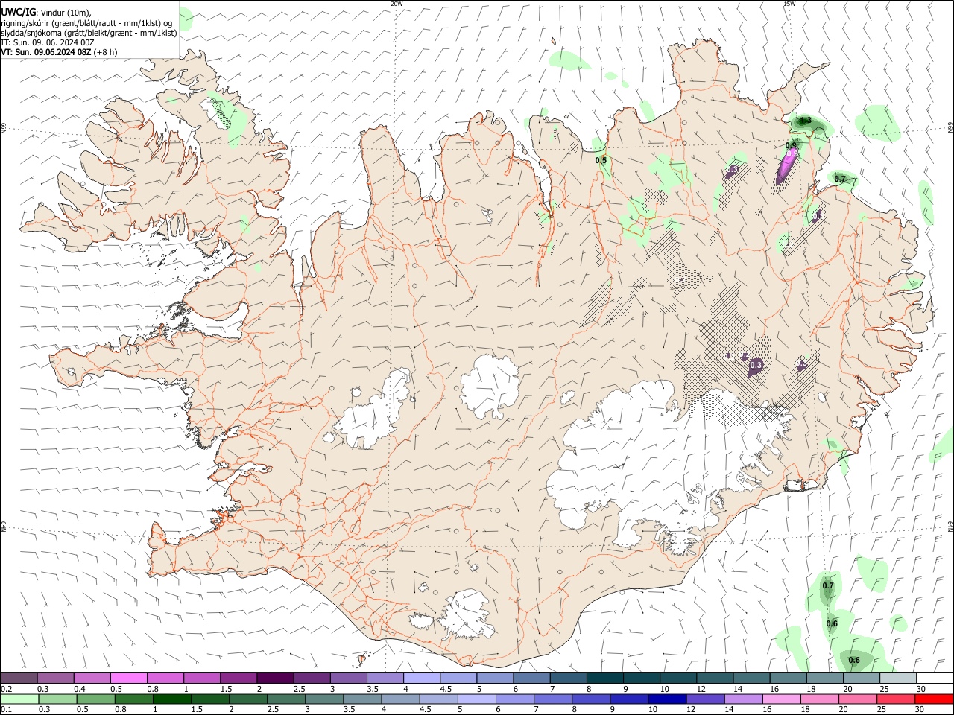Click the pale grey upper legend swatch labeled 25
Image resolution: width=954 pixels, height=715 pixels.
(897, 678)
